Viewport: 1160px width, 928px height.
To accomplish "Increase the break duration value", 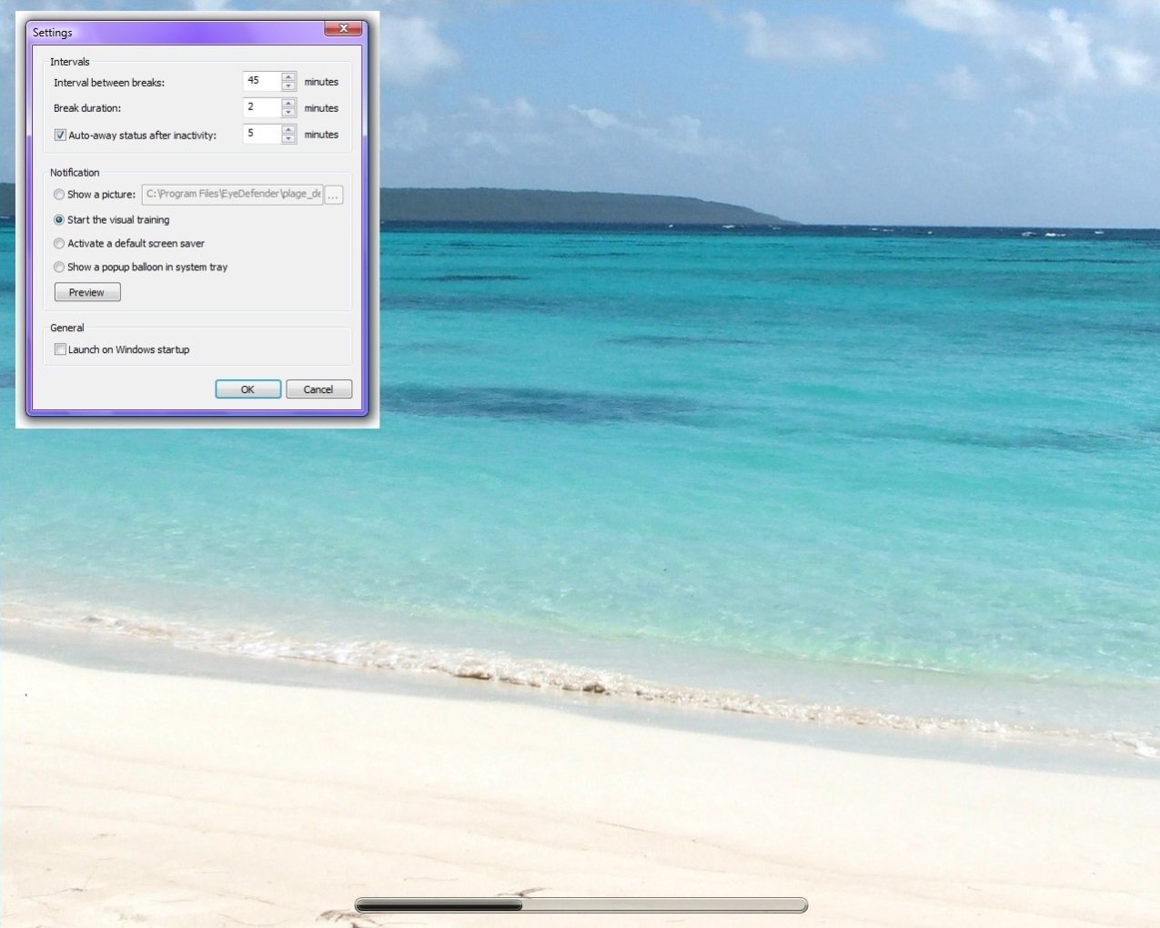I will coord(288,103).
